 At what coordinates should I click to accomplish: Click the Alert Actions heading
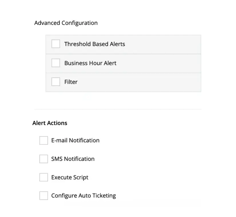pyautogui.click(x=49, y=123)
